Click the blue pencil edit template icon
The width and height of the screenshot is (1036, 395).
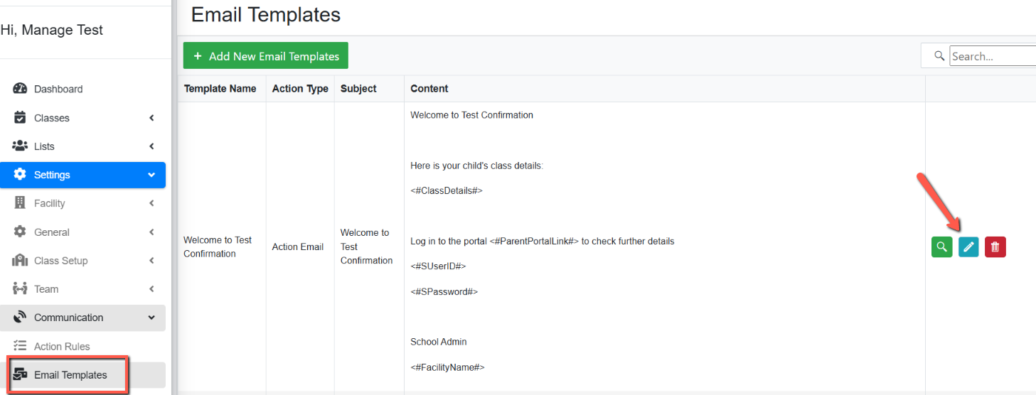968,247
